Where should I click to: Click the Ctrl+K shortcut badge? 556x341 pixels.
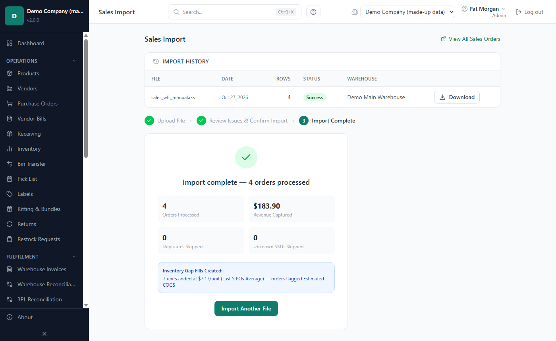point(286,12)
